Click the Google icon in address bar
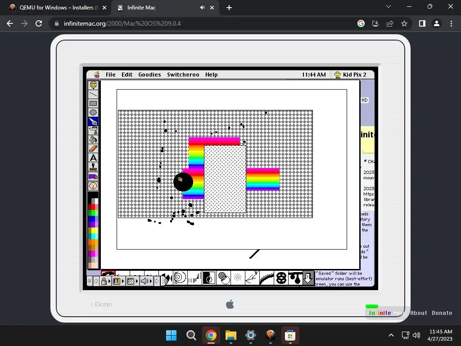Screen dimensions: 461x346 coord(361,23)
